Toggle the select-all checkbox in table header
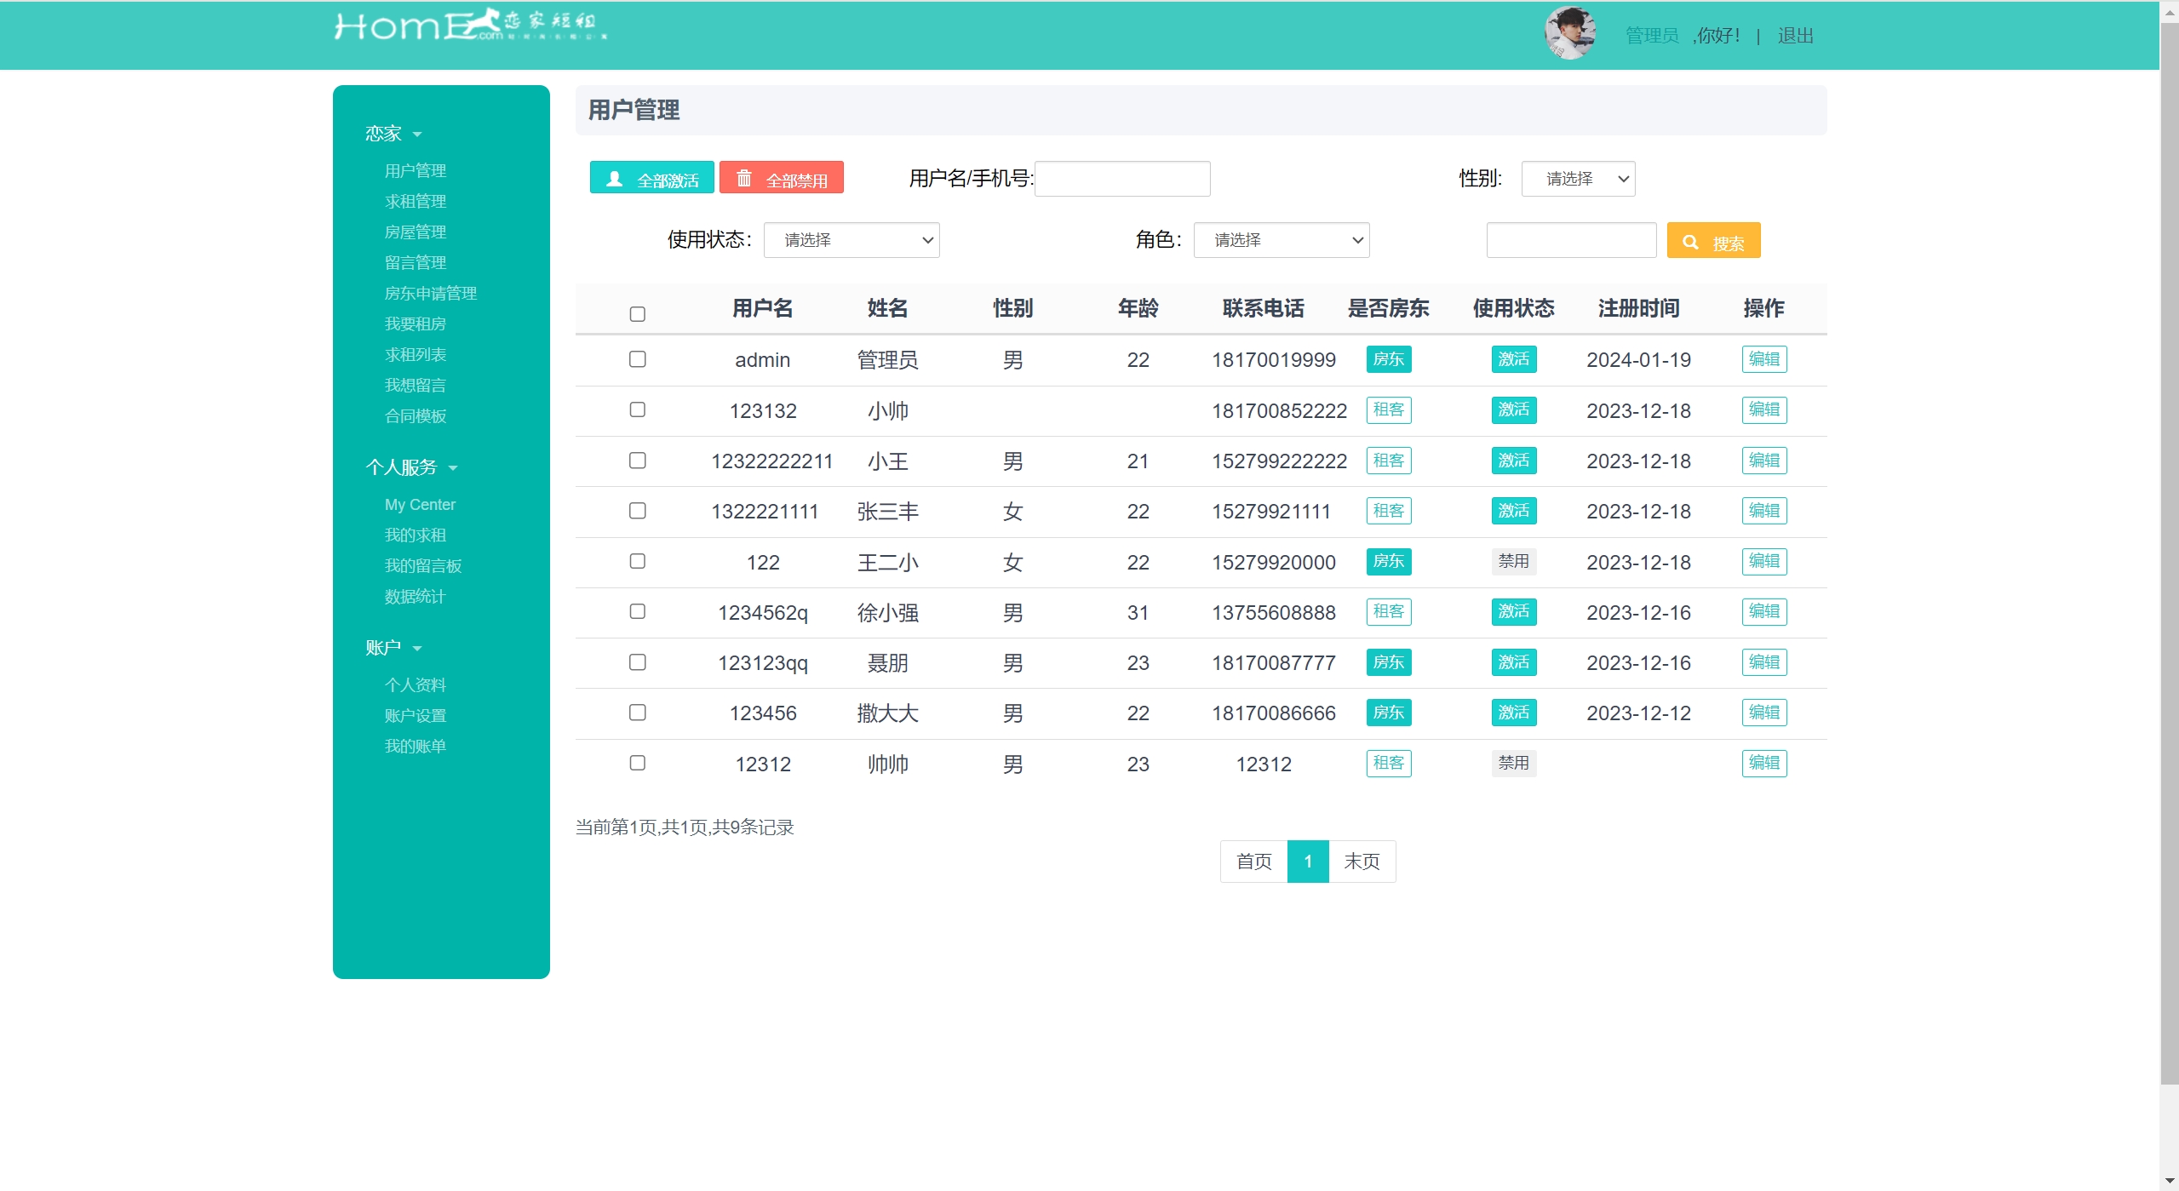The image size is (2179, 1191). [637, 314]
